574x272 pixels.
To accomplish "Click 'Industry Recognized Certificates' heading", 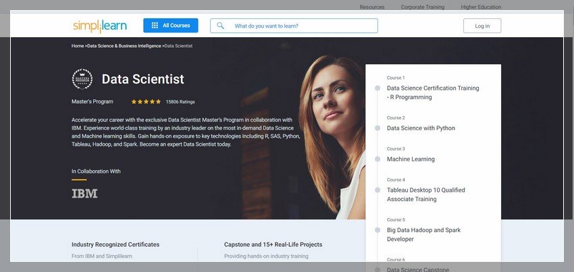I will coord(115,244).
